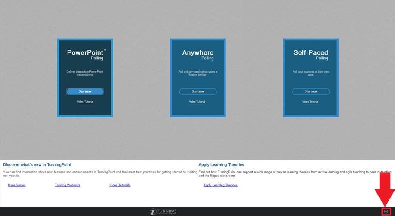Click the Turning Technologies logo
This screenshot has width=395, height=216.
click(x=163, y=212)
